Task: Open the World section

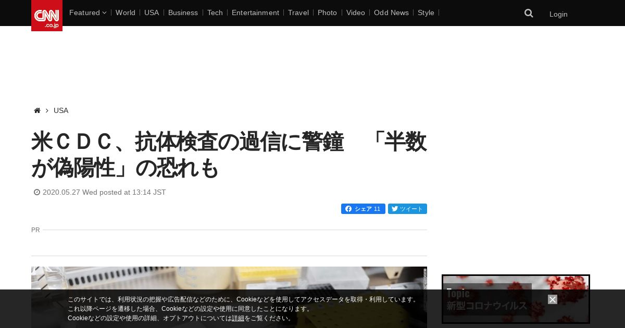Action: point(126,12)
